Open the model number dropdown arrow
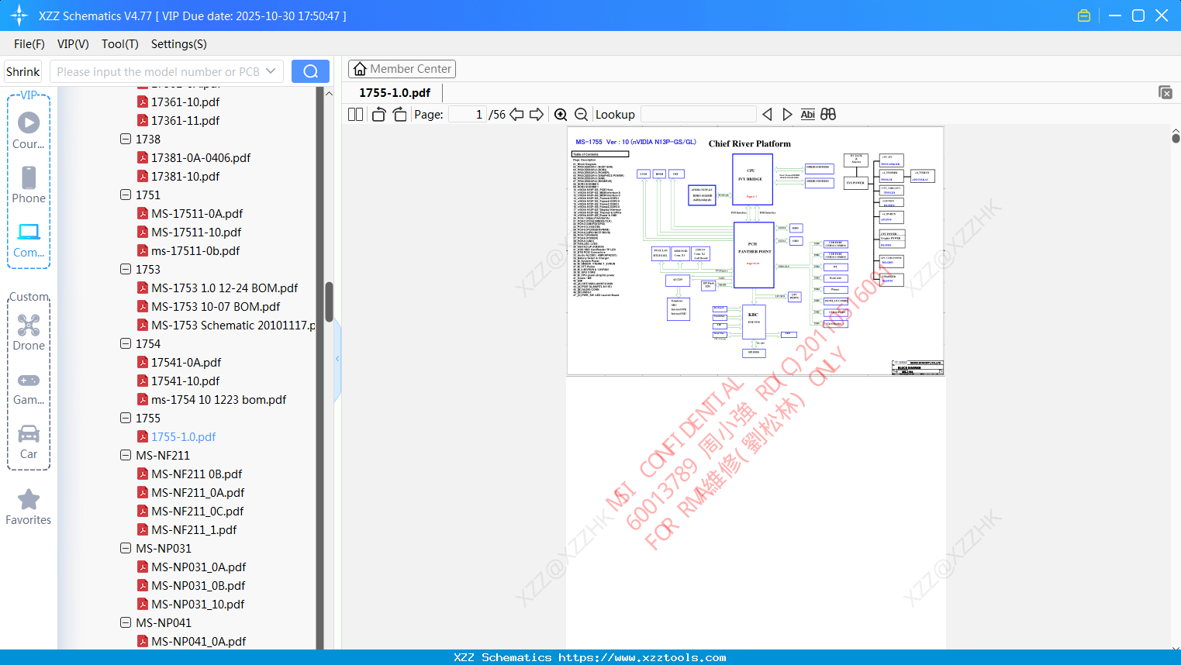 point(271,71)
